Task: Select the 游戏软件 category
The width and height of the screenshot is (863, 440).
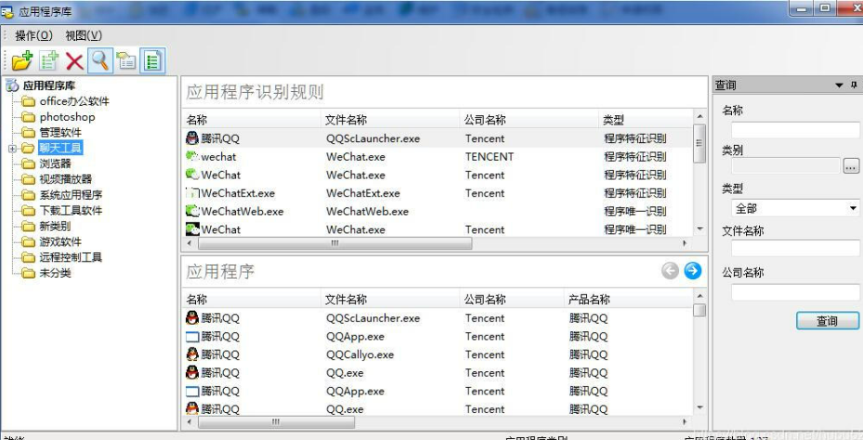Action: pos(60,242)
